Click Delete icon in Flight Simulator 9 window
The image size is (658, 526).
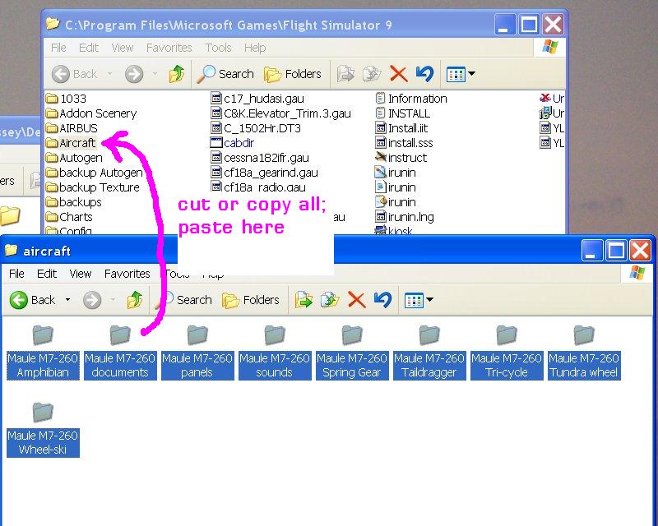399,74
